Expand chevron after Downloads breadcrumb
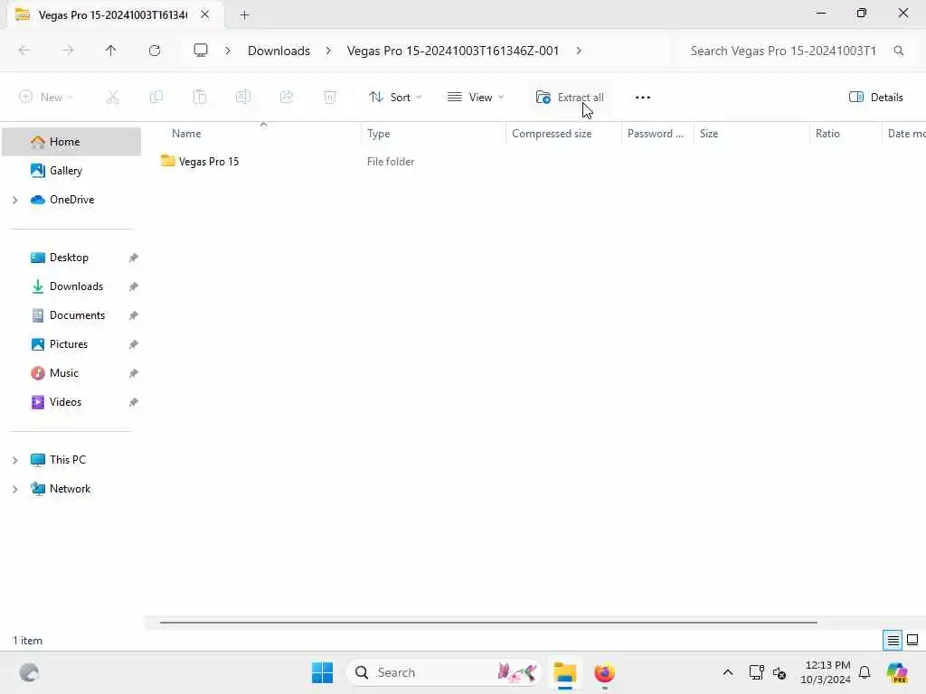Image resolution: width=926 pixels, height=694 pixels. click(x=328, y=51)
